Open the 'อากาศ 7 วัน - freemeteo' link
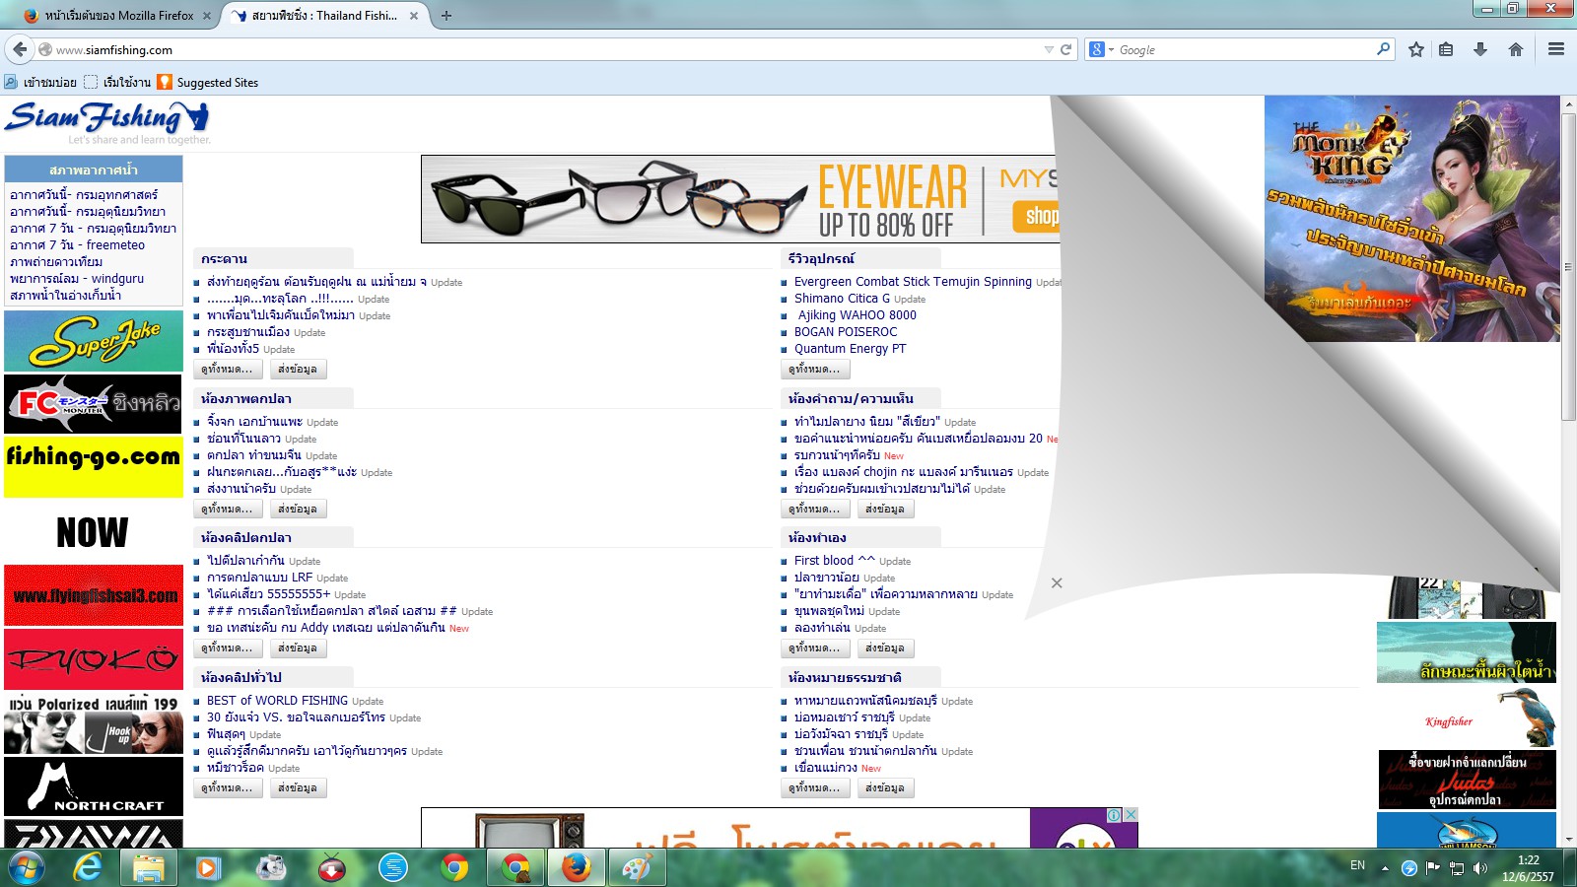 [77, 245]
